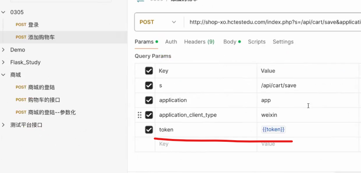The image size is (361, 173).
Task: Open the HTTP method POST dropdown
Action: coord(158,22)
